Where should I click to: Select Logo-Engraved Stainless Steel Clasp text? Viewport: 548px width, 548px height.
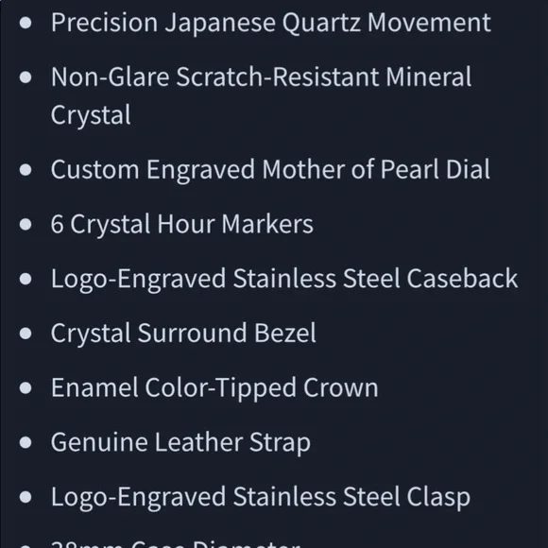tap(261, 497)
